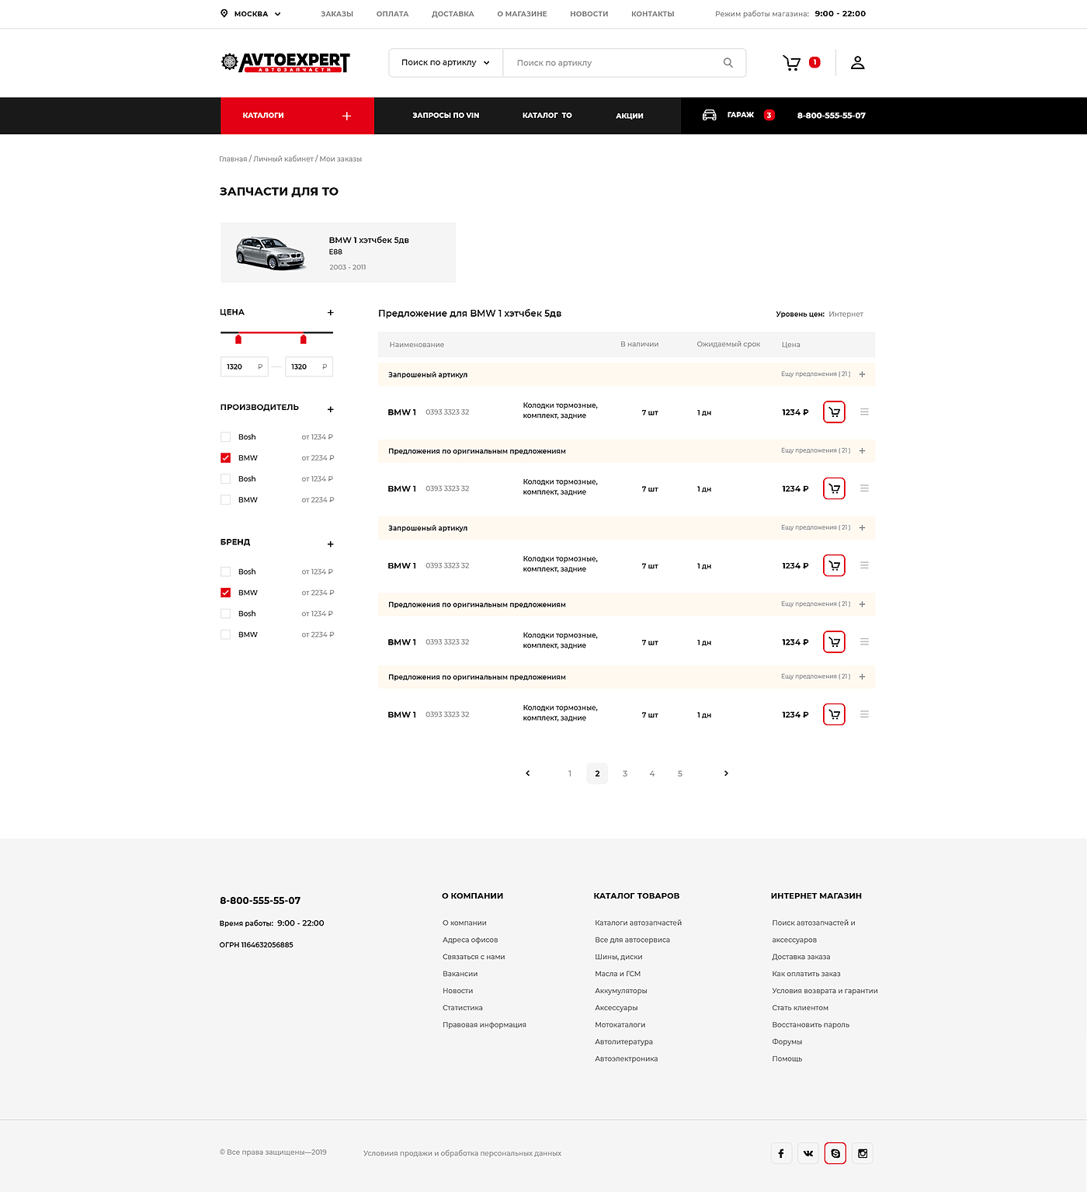Open the Контакты menu item
Screen dimensions: 1087x1192
pyautogui.click(x=653, y=14)
